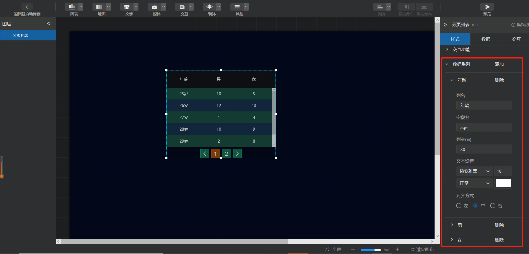Select 中 center alignment radio
The image size is (529, 254).
(476, 206)
